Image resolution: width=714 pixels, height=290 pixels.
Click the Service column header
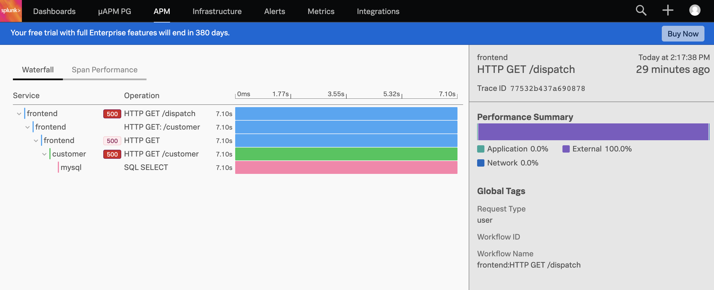[x=26, y=96]
